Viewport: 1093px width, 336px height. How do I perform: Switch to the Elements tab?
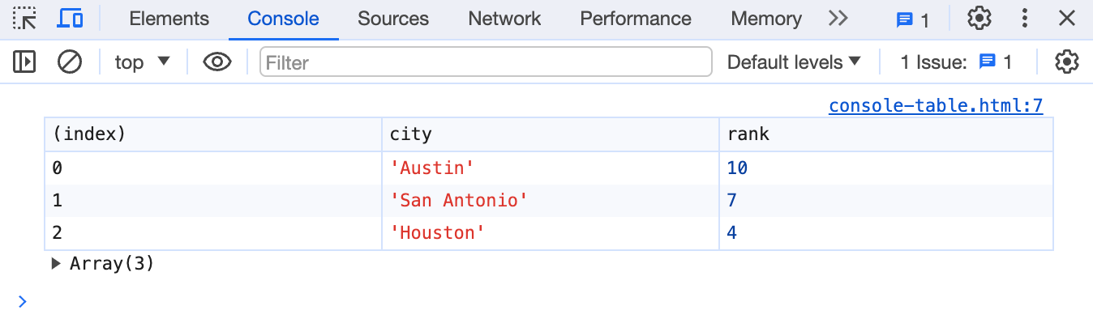tap(169, 19)
